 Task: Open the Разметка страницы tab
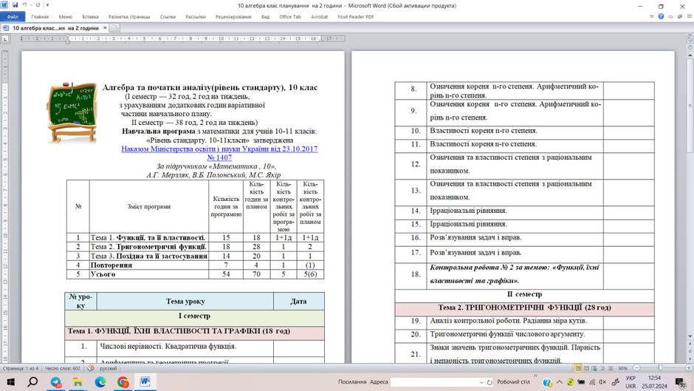129,17
